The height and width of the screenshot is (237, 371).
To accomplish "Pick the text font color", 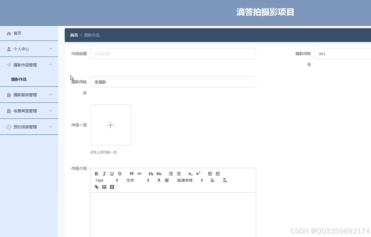I will tap(159, 180).
